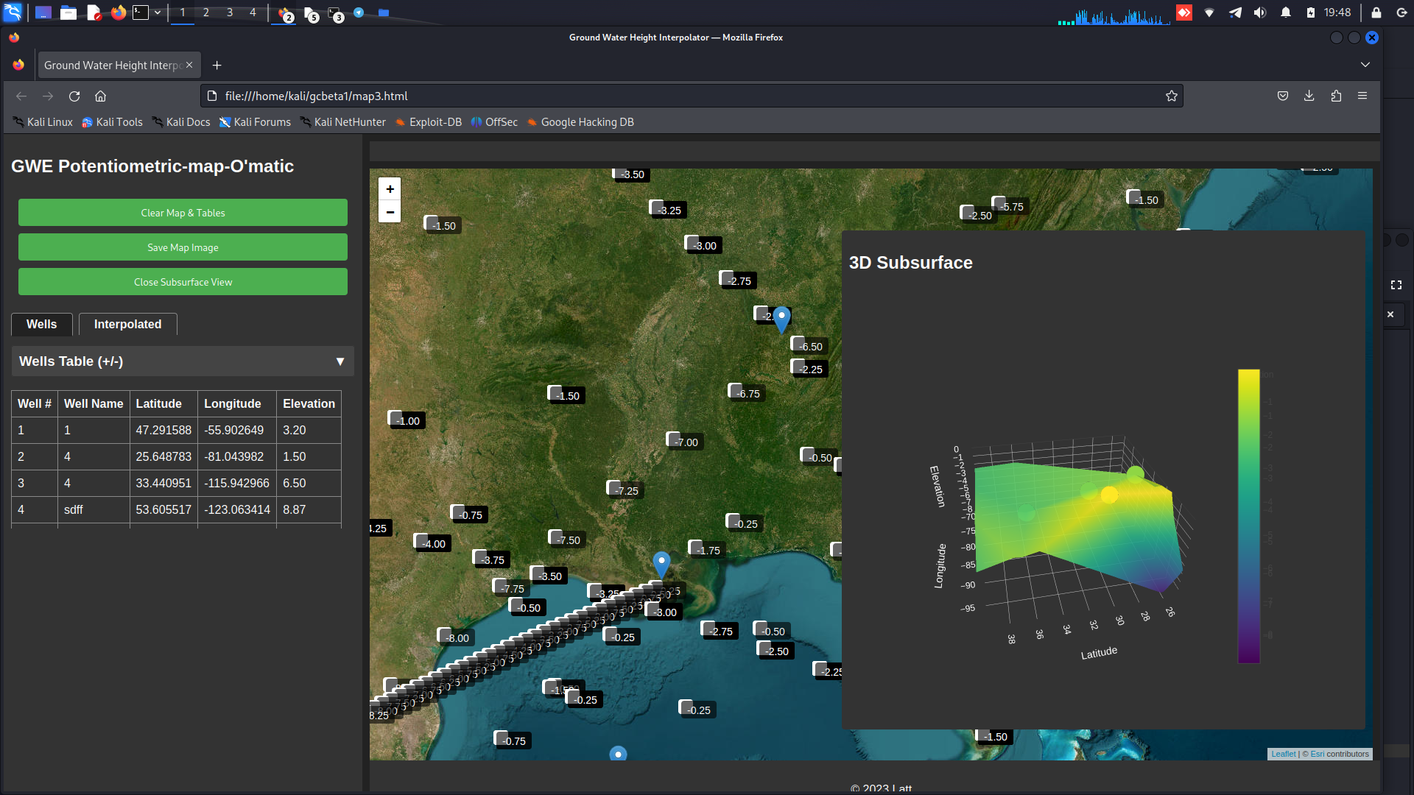
Task: Open Firefox extensions icon
Action: 1336,96
